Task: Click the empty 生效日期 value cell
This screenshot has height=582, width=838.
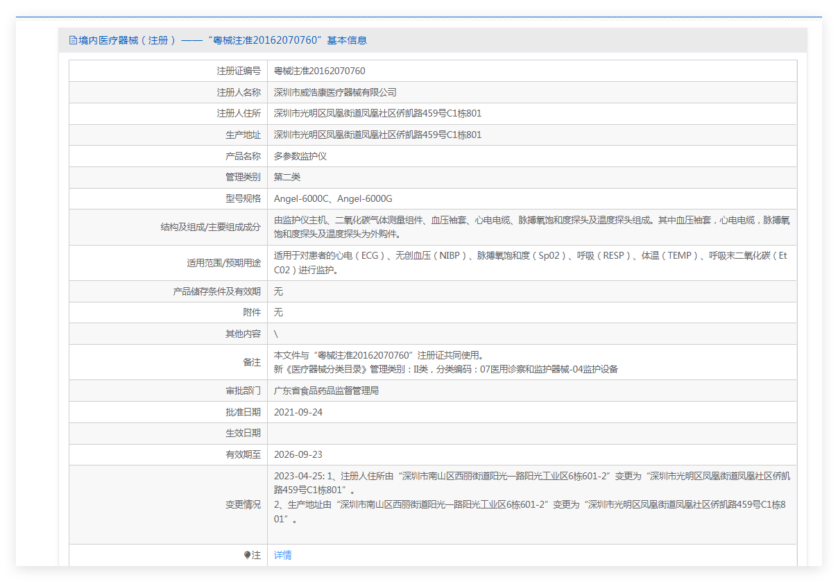Action: [x=531, y=433]
